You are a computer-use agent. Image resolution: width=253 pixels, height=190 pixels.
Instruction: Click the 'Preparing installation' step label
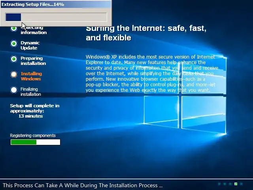tap(33, 61)
